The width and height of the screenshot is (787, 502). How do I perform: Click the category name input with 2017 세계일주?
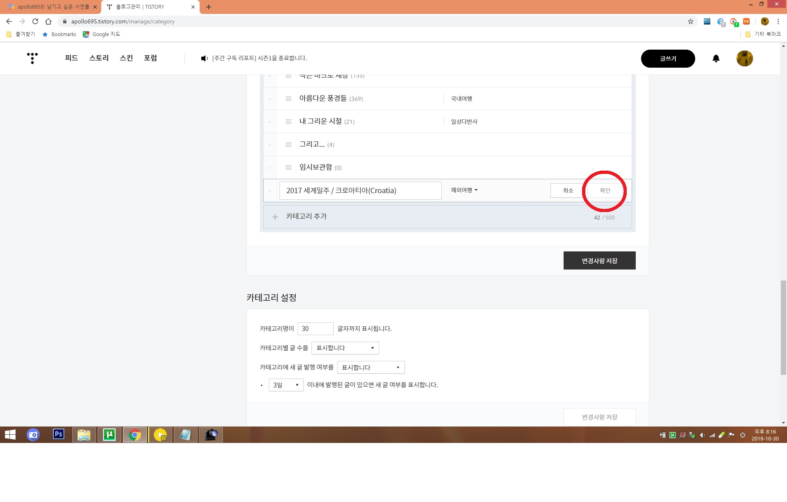coord(361,191)
